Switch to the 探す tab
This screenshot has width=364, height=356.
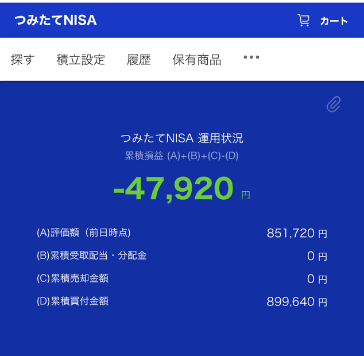[x=22, y=60]
